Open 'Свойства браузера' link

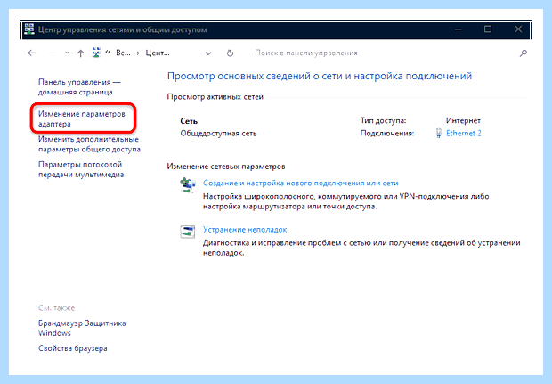point(73,348)
